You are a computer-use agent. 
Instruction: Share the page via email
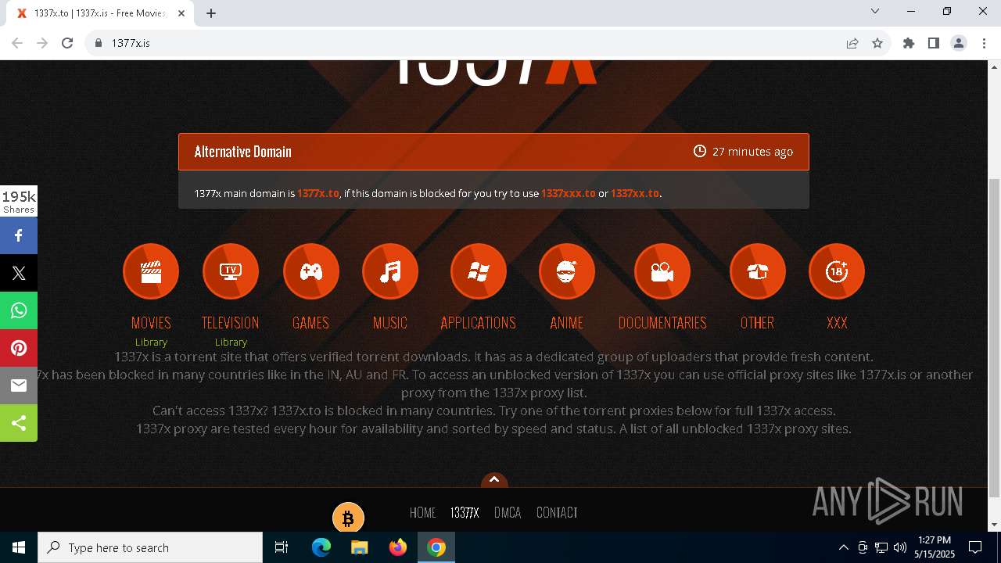[19, 385]
